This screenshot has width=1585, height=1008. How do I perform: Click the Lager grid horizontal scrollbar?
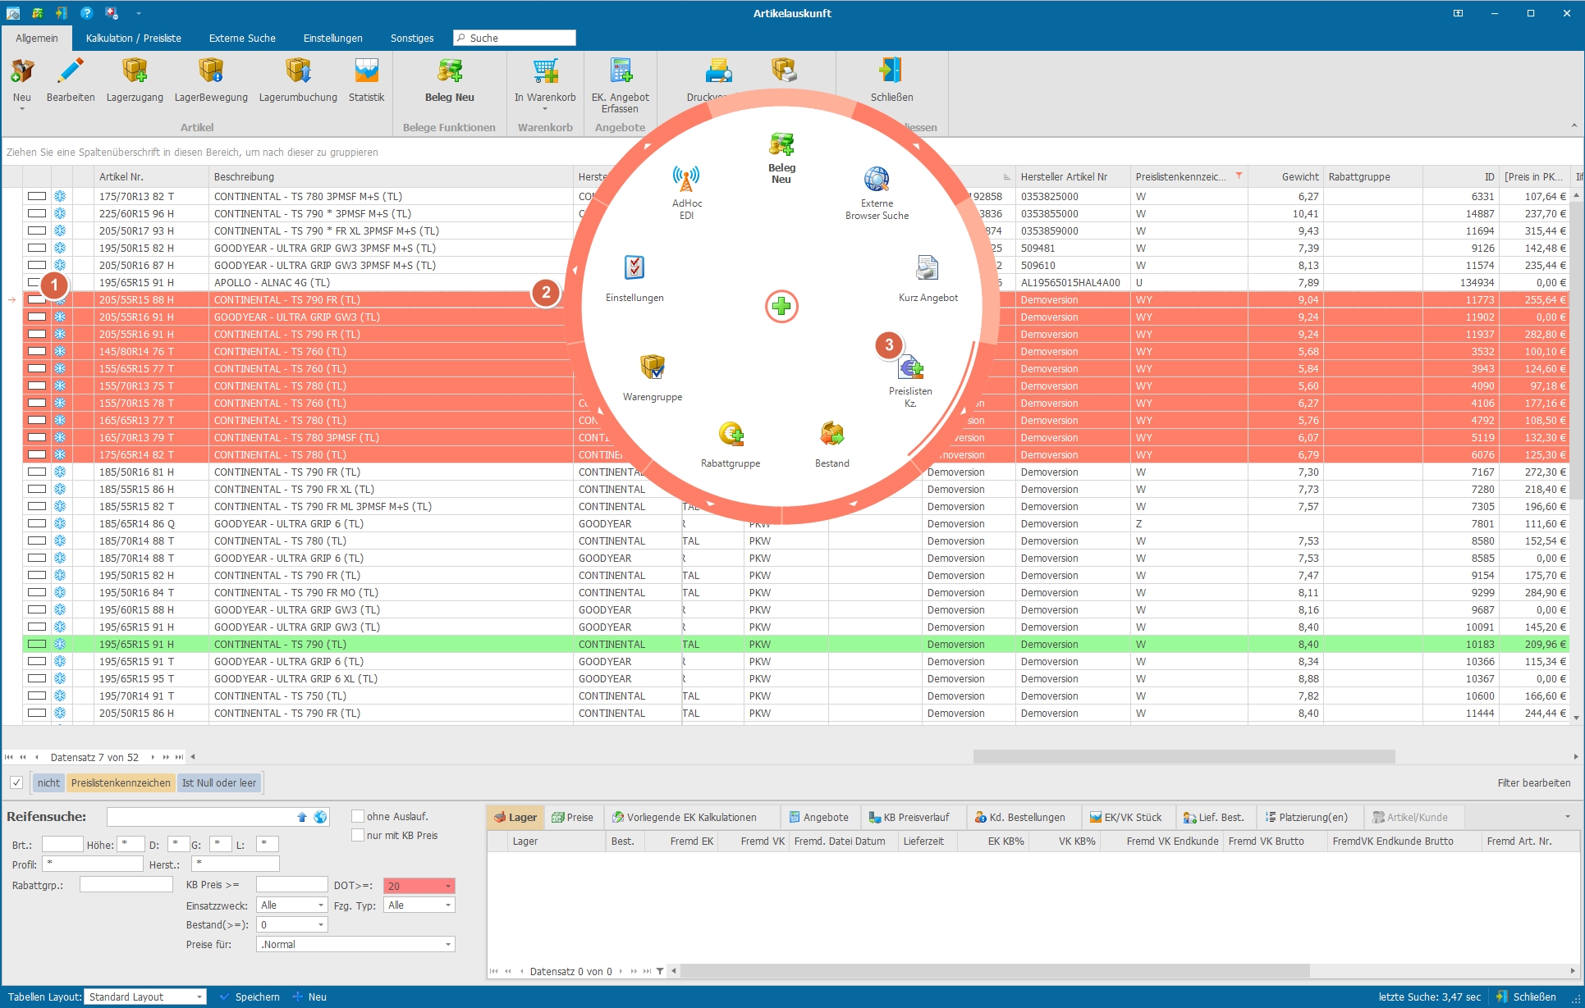tap(995, 971)
